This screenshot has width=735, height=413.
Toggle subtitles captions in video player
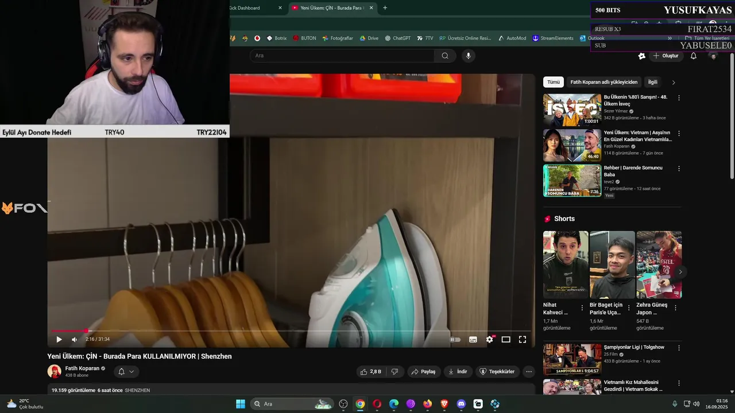pyautogui.click(x=473, y=340)
